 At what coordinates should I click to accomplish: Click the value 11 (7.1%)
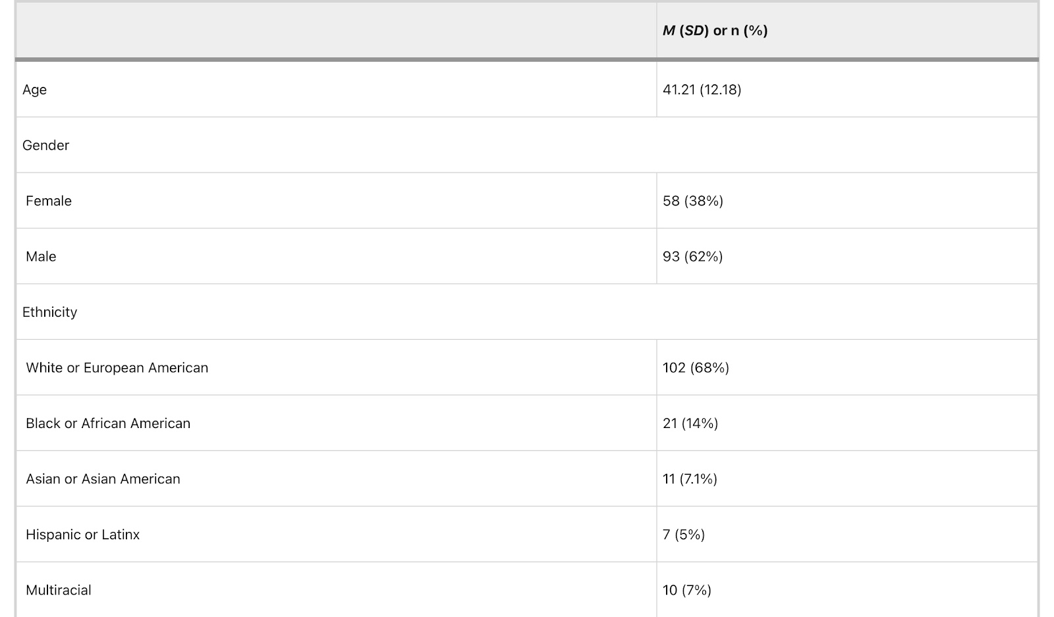tap(690, 479)
